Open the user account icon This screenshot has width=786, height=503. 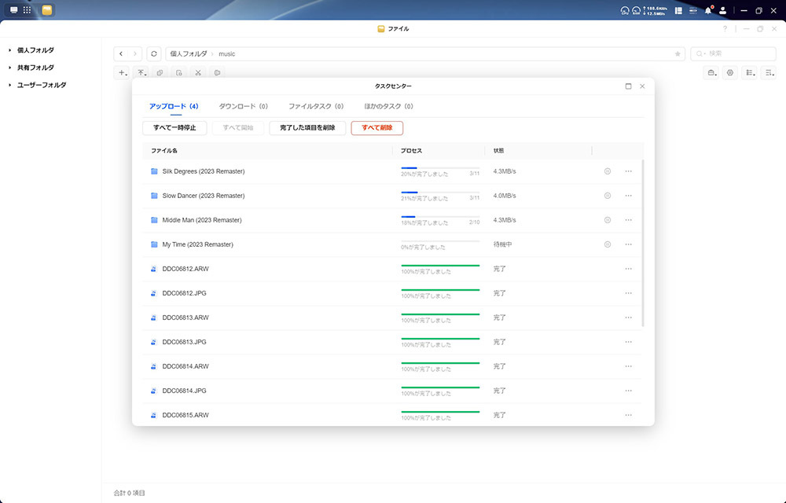point(723,11)
